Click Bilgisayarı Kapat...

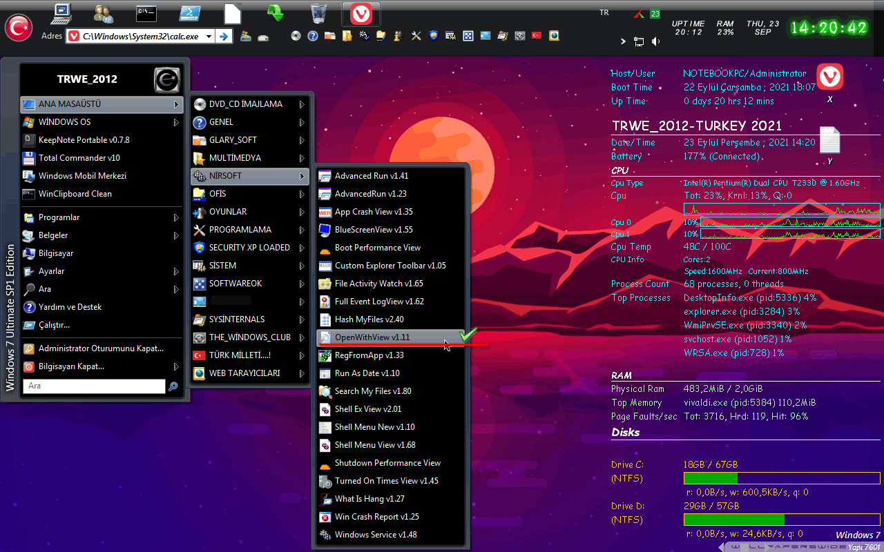[x=102, y=366]
